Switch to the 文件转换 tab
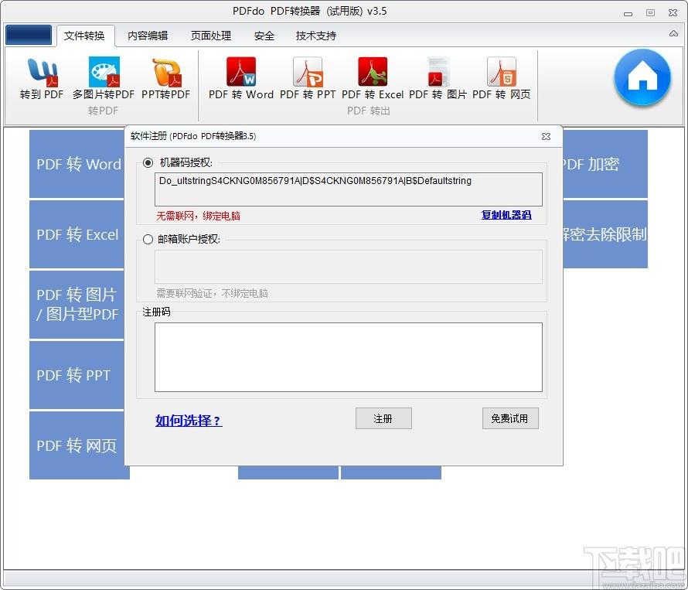 click(84, 36)
